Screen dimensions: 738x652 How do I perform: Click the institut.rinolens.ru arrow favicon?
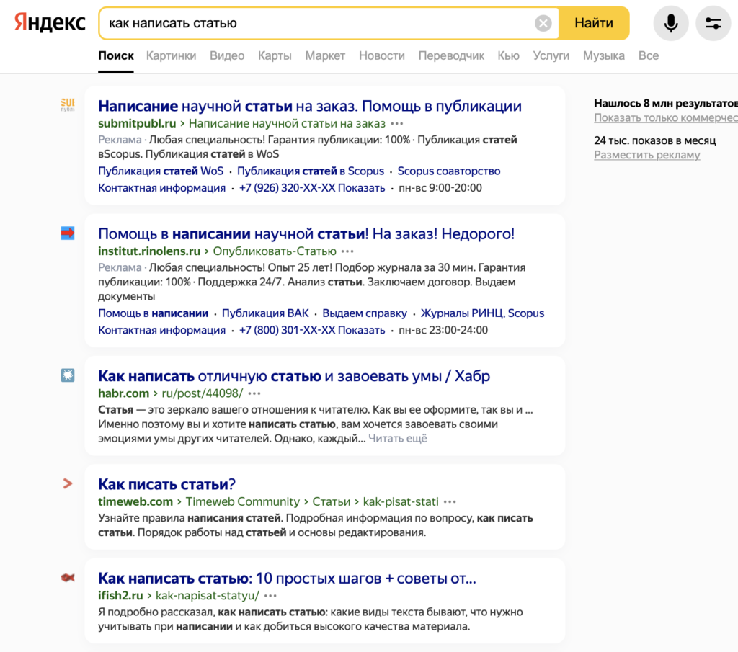(x=67, y=233)
